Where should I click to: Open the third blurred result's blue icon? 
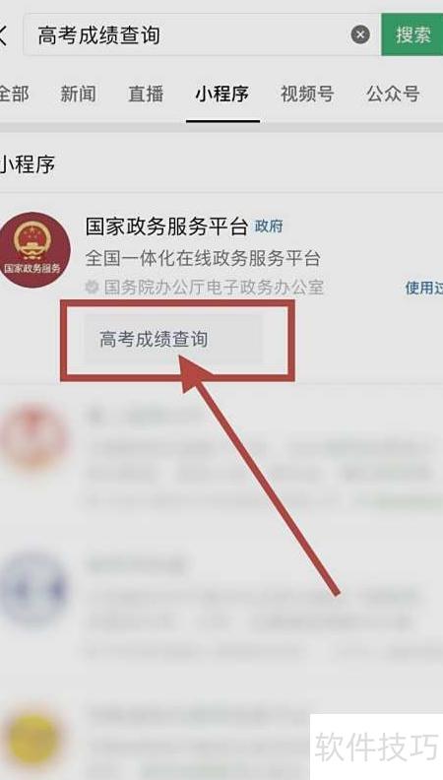tap(33, 590)
